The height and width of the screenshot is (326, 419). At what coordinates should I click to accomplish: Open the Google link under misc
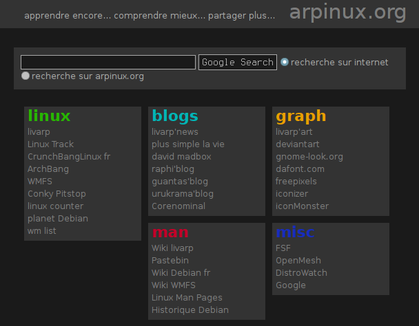290,285
